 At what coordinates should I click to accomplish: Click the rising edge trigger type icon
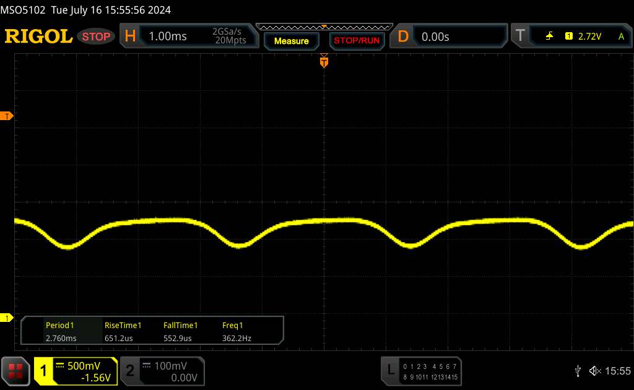pos(549,37)
